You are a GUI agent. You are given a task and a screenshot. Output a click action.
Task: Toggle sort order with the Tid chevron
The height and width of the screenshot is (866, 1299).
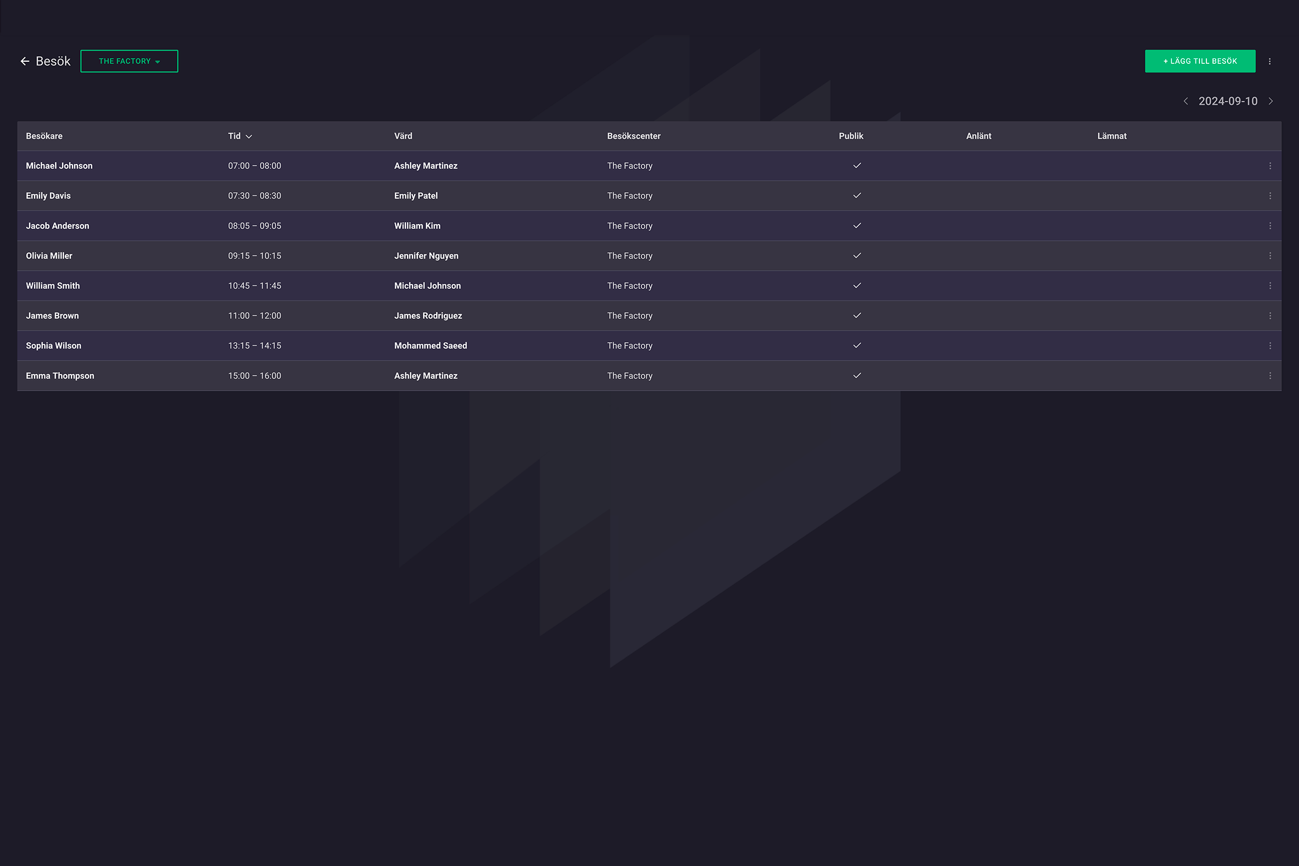(249, 136)
